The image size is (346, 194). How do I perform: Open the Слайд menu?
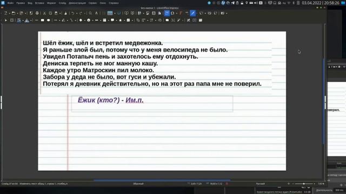pyautogui.click(x=63, y=3)
